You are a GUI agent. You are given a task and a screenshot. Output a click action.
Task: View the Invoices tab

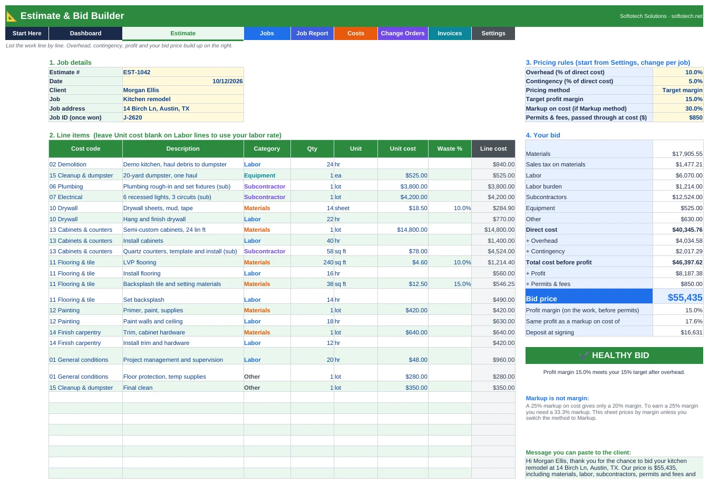(450, 33)
